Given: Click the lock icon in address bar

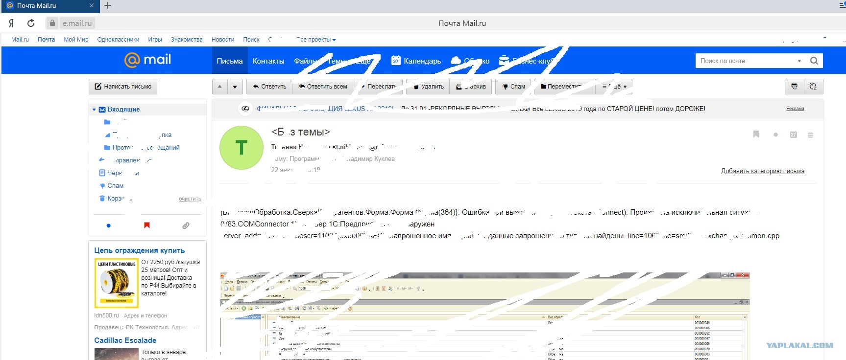Looking at the screenshot, I should (52, 23).
